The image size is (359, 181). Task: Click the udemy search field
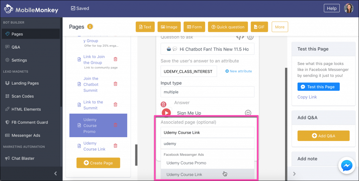click(208, 144)
